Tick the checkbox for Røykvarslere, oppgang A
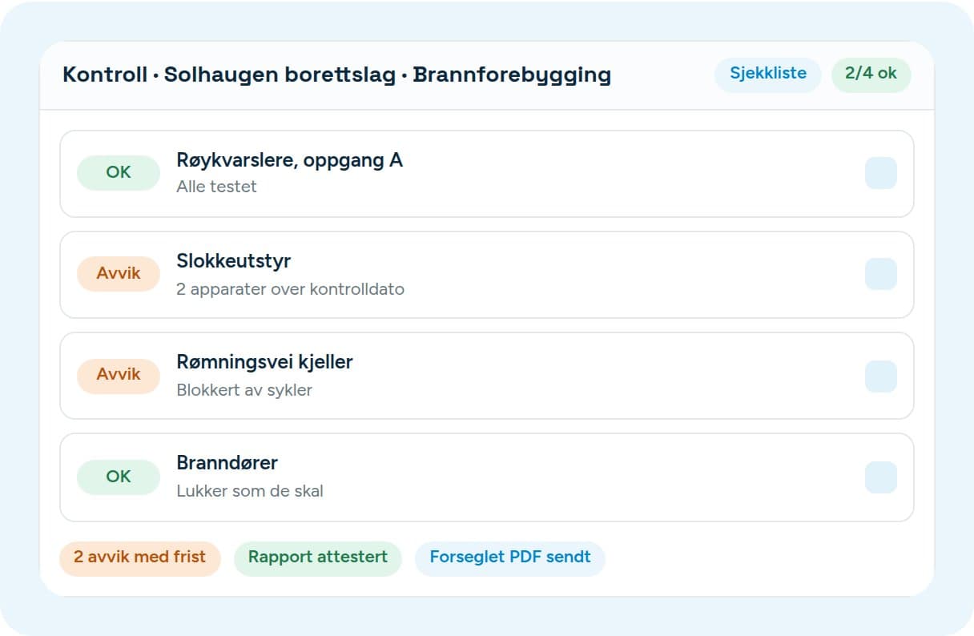This screenshot has height=636, width=974. point(880,173)
